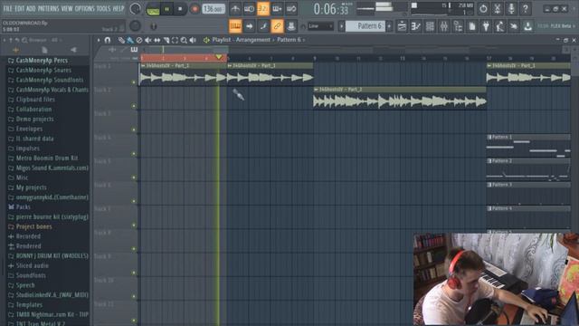Click the download content library icon

[x=528, y=26]
